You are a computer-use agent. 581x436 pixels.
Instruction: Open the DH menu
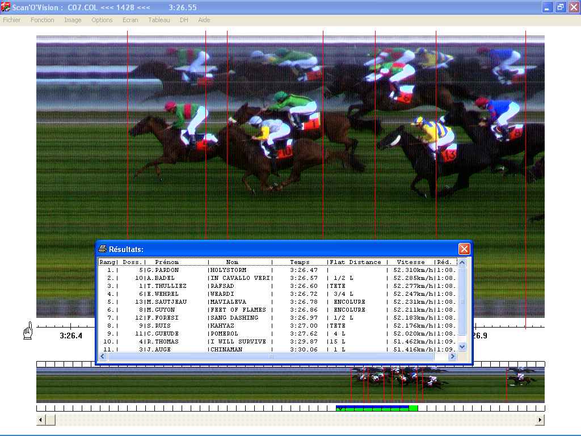click(x=184, y=20)
